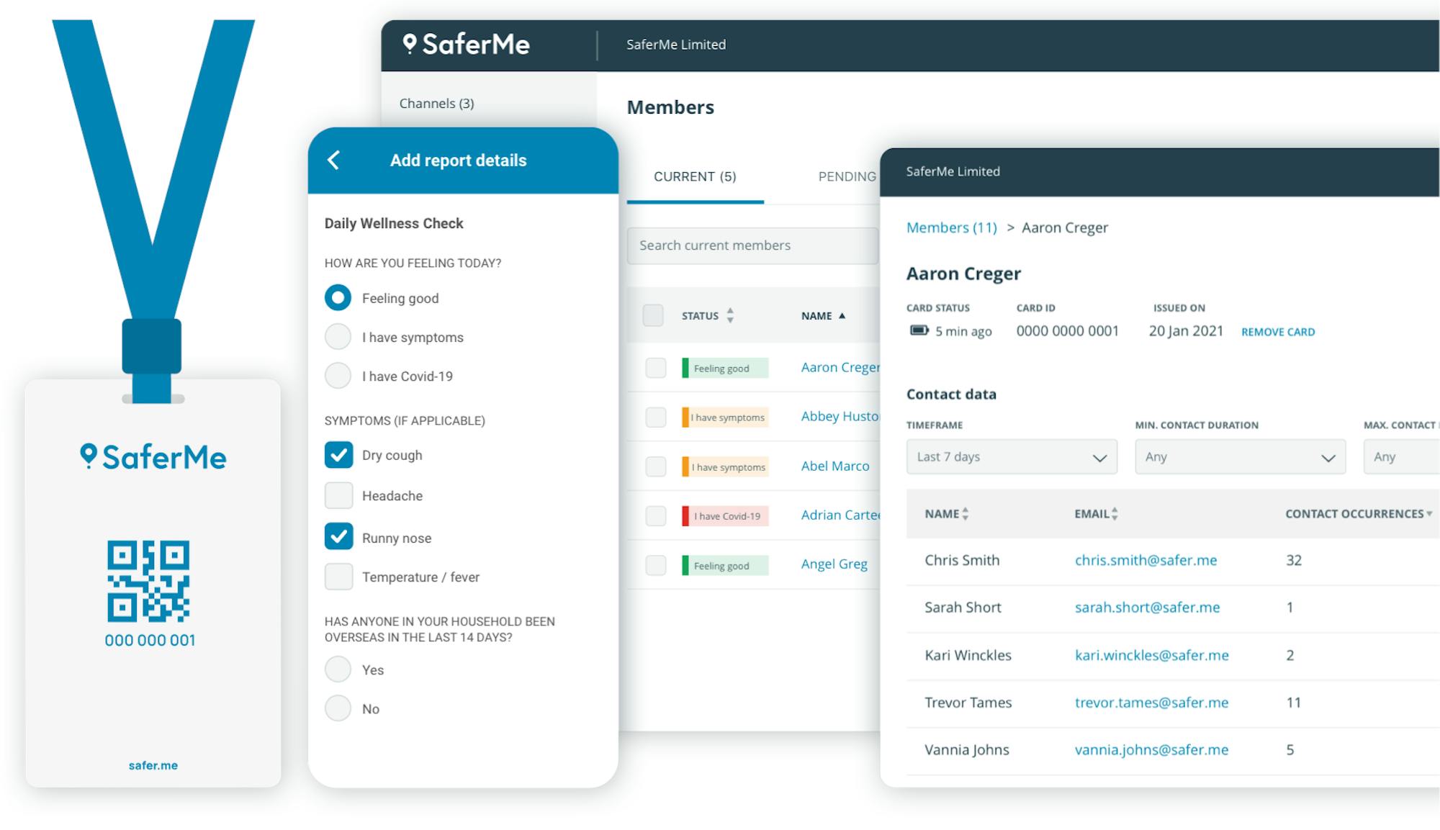Sort by Name ascending arrow
This screenshot has width=1440, height=830.
click(x=842, y=316)
